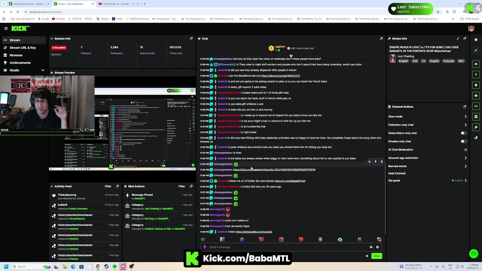This screenshot has width=482, height=271.
Task: Open the hamburger menu beside the Kick logo
Action: tap(6, 28)
